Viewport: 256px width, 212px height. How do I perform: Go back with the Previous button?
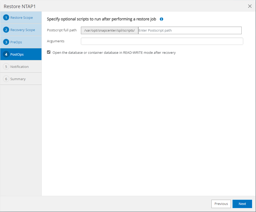point(221,204)
